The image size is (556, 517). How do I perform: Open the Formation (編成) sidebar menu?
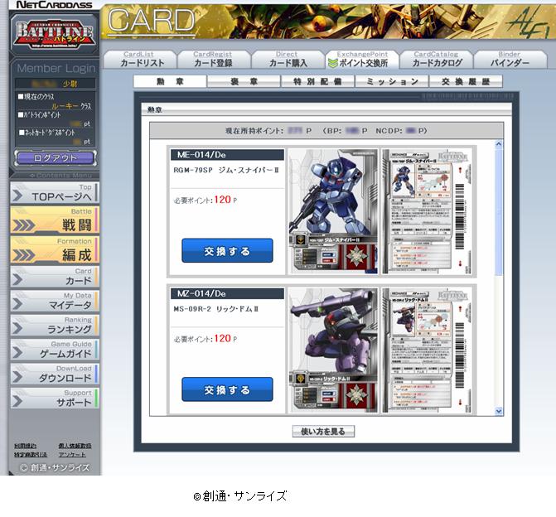point(54,250)
